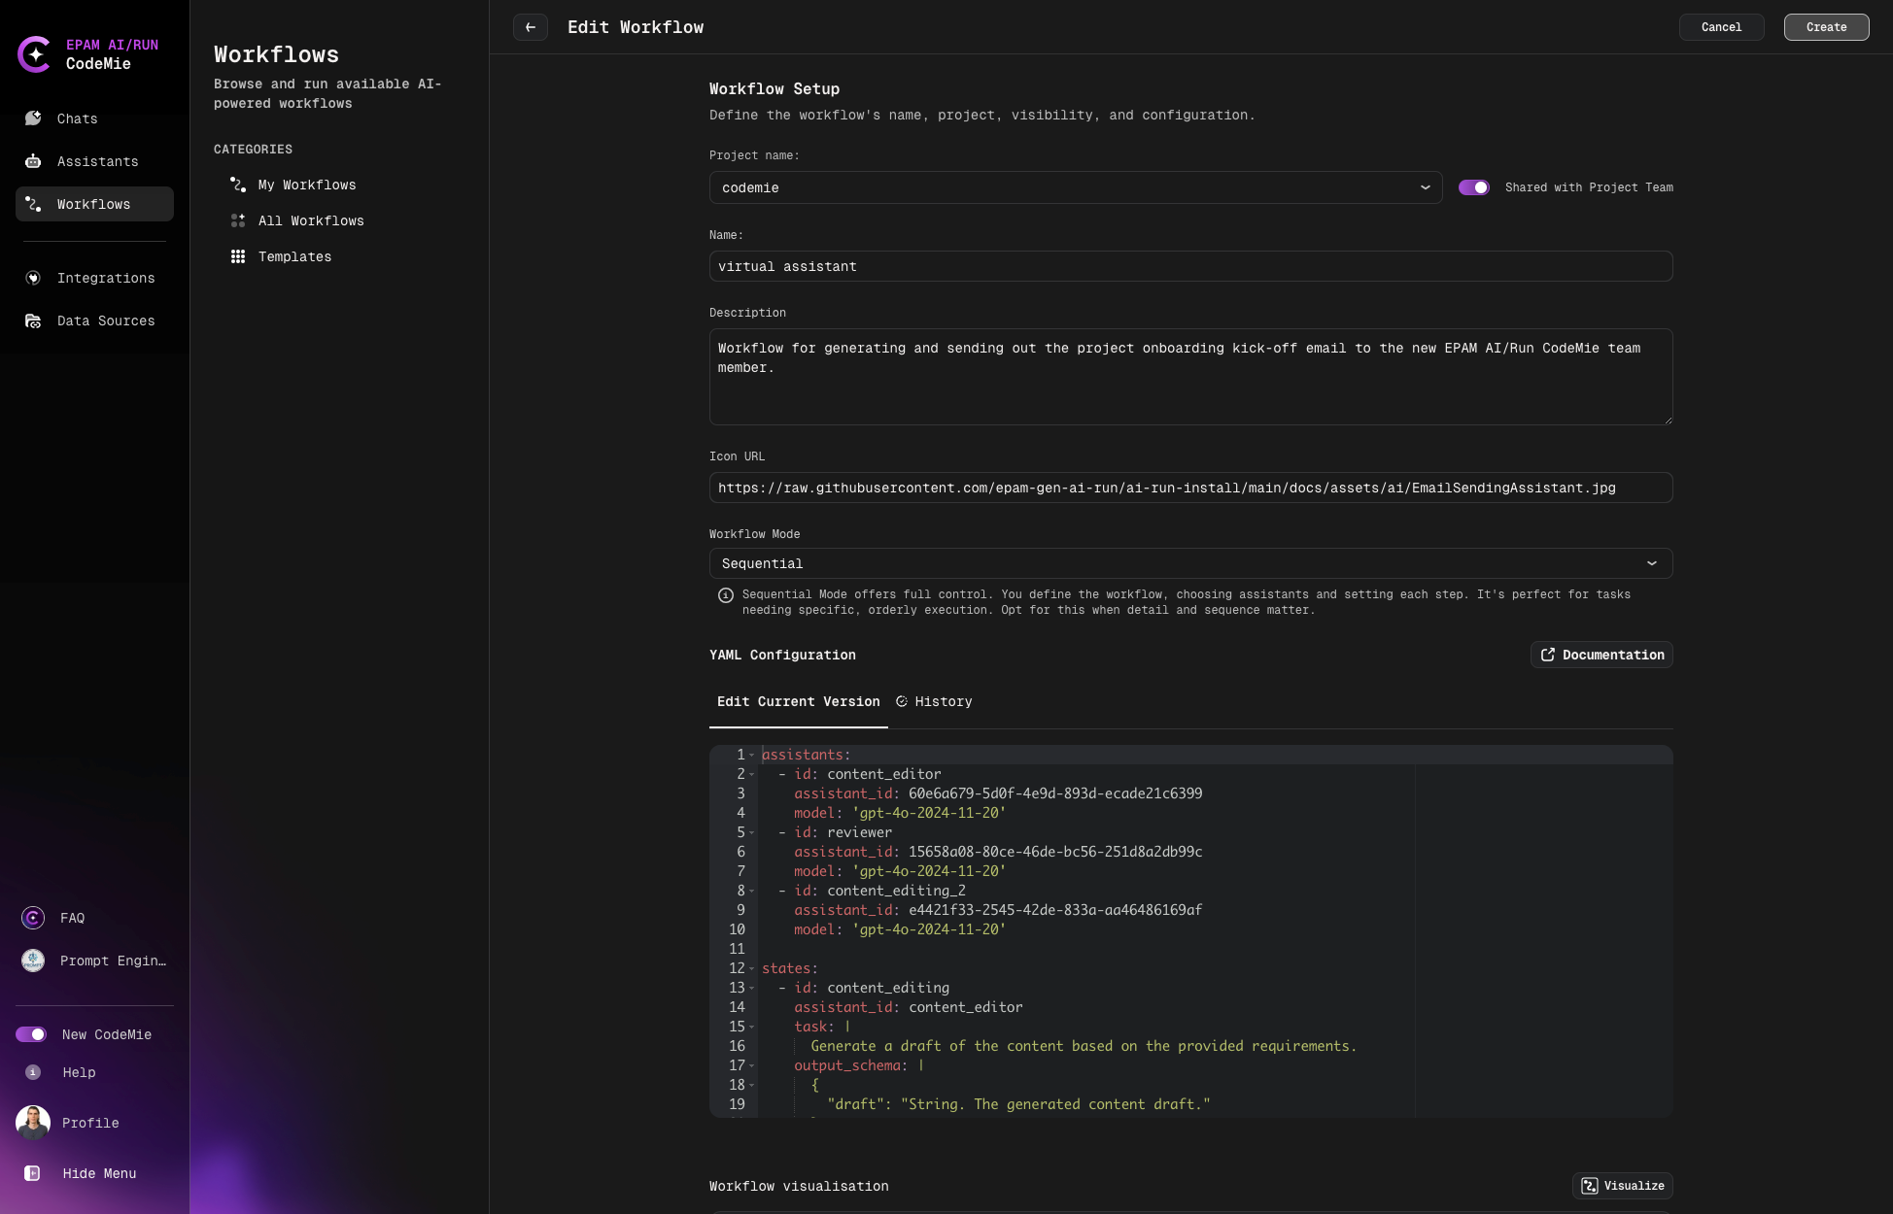Disable Shared with Project Team

coord(1474,187)
